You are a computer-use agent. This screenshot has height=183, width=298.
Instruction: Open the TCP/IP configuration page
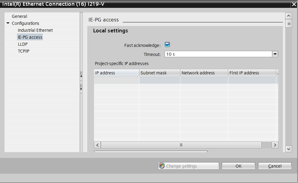tap(24, 51)
